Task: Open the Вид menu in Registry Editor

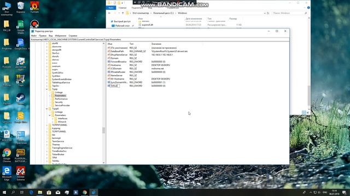Action: coord(51,35)
